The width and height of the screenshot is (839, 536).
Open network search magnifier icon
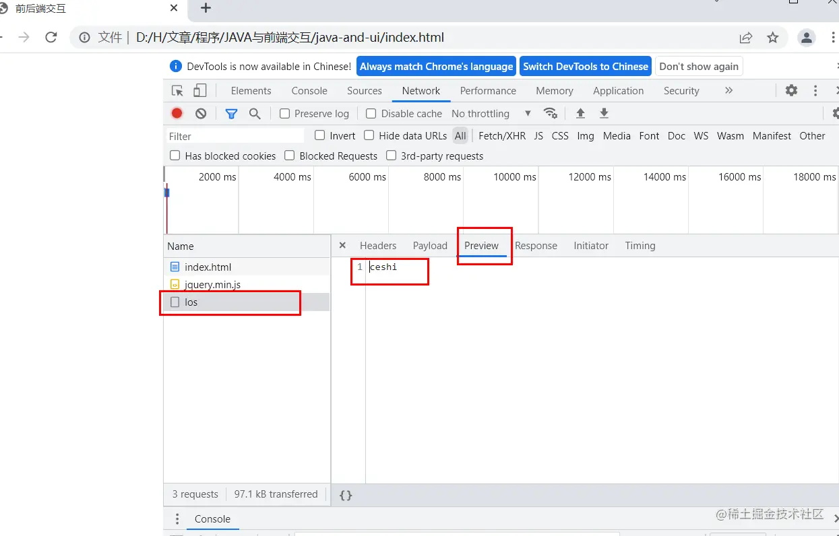(255, 114)
